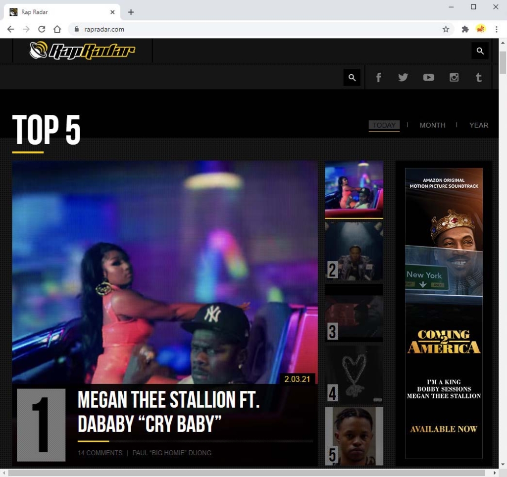Open the Chrome three-dot menu

tap(496, 29)
